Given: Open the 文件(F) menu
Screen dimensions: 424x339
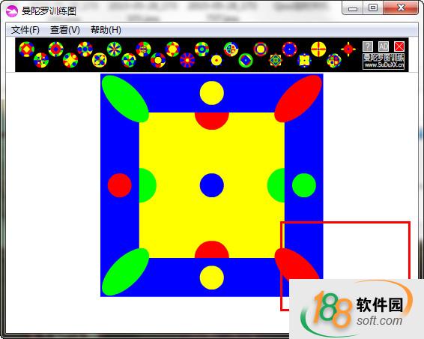Looking at the screenshot, I should pos(25,30).
